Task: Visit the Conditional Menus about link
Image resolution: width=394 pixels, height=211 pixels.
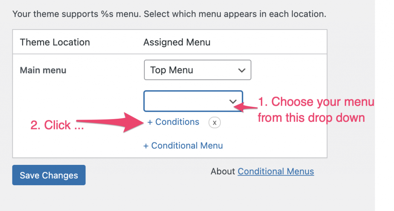Action: pyautogui.click(x=275, y=171)
